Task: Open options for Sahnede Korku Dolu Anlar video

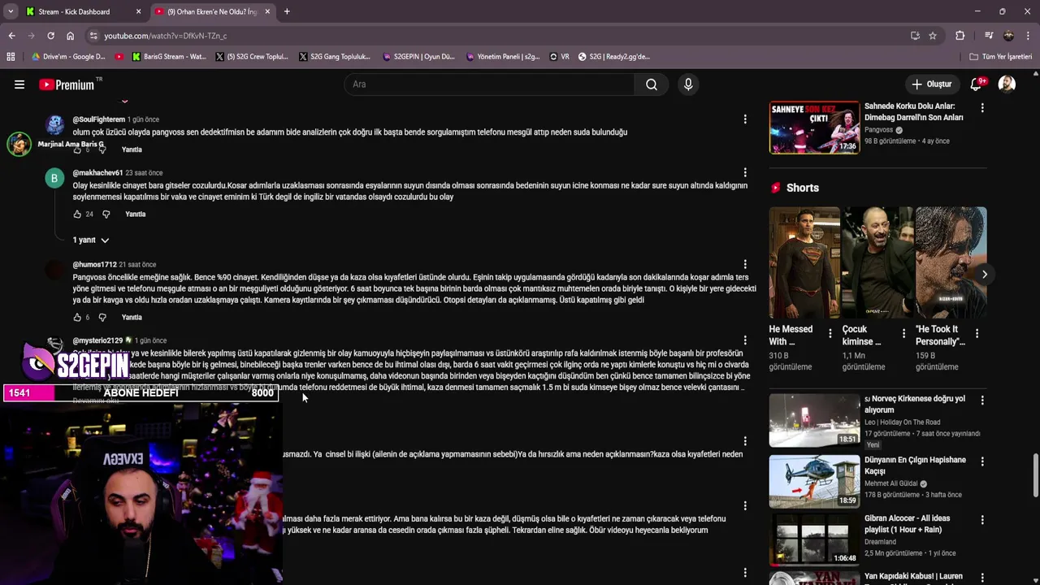Action: [982, 108]
